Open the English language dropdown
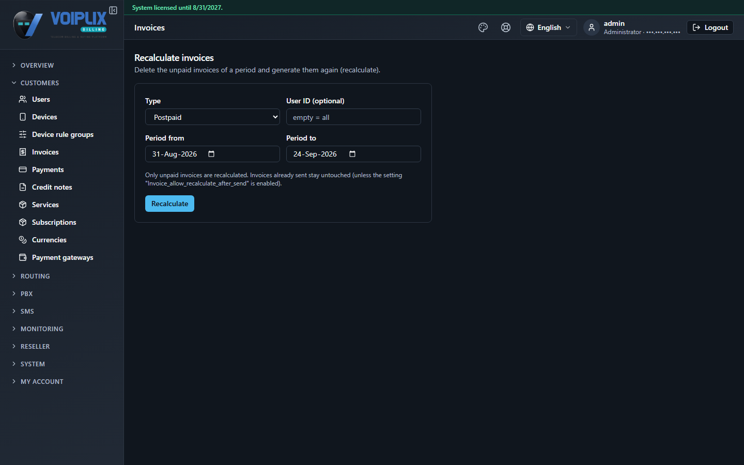 click(x=548, y=27)
